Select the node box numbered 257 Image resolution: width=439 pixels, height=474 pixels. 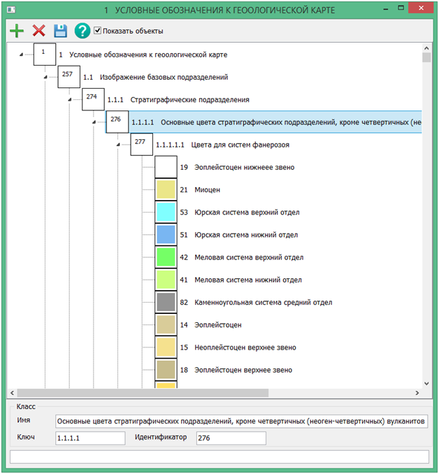coord(69,76)
